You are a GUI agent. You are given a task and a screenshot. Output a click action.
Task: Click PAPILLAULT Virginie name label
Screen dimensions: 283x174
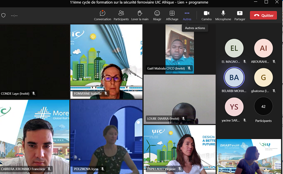161,169
